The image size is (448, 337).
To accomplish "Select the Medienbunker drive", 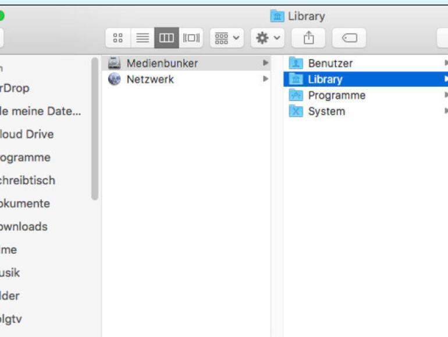I will (x=186, y=64).
